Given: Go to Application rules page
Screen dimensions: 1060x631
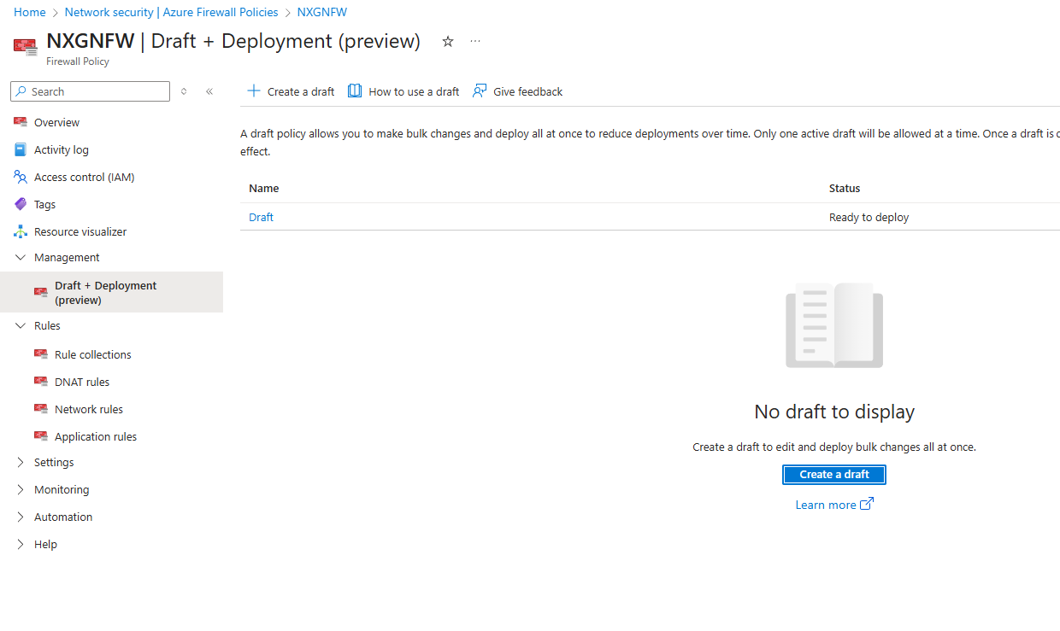Looking at the screenshot, I should 95,436.
